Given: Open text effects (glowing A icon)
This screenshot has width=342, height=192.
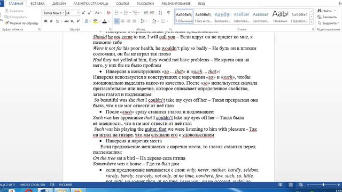Looking at the screenshot, I should tap(87, 21).
